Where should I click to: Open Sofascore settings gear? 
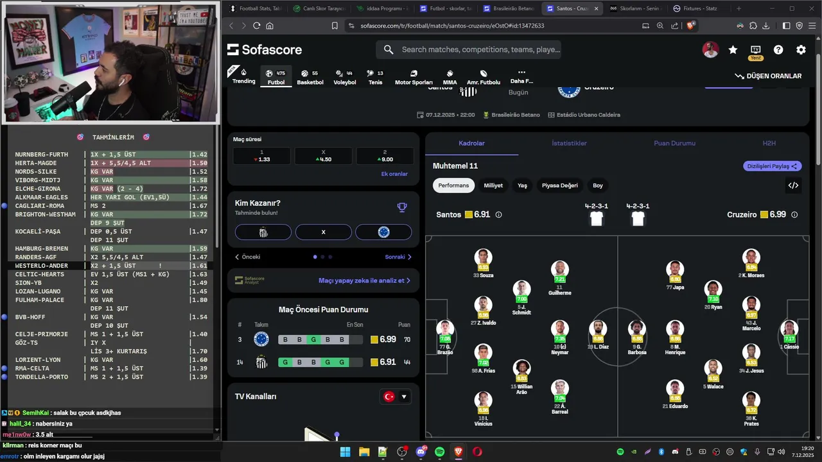801,49
